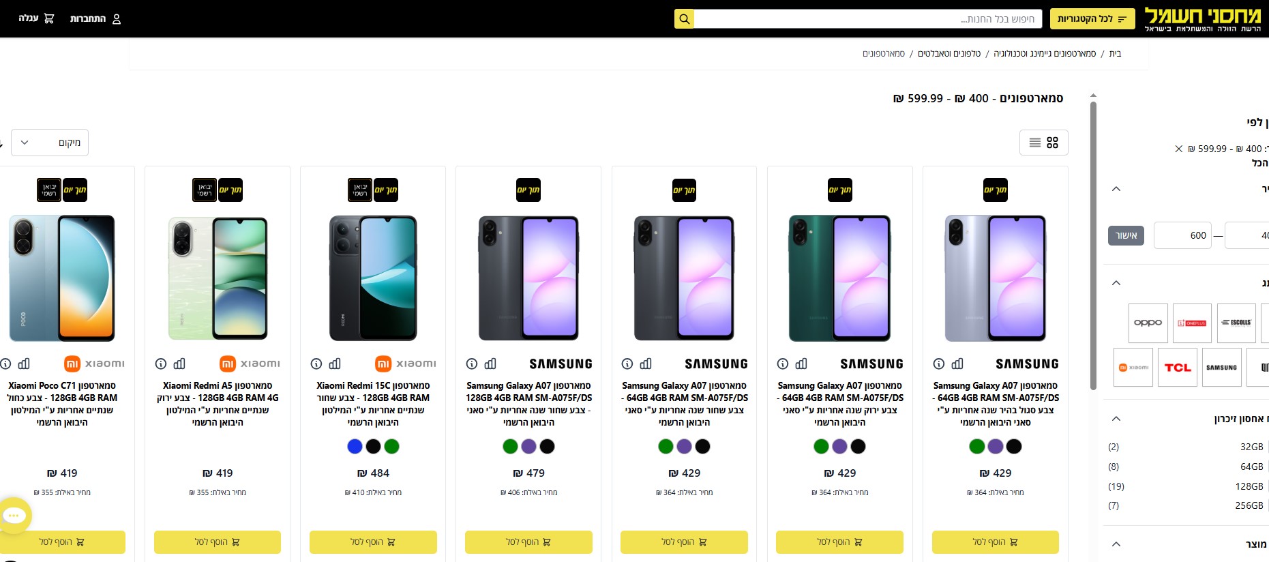
Task: Open the sort dropdown labeled מיקום
Action: [x=50, y=143]
